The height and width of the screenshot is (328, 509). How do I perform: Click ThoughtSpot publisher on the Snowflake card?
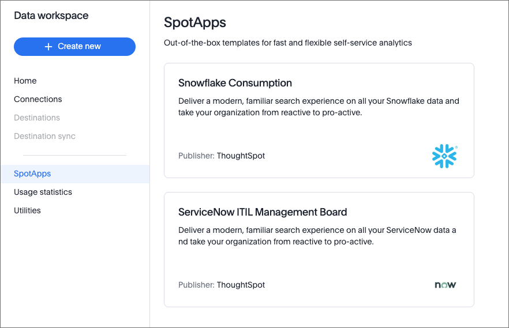click(241, 156)
